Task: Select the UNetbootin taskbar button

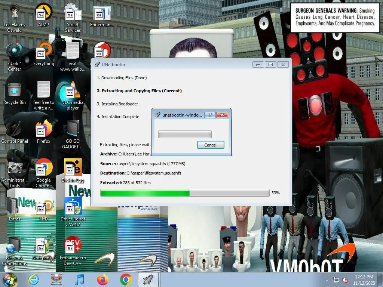Action: tap(149, 280)
